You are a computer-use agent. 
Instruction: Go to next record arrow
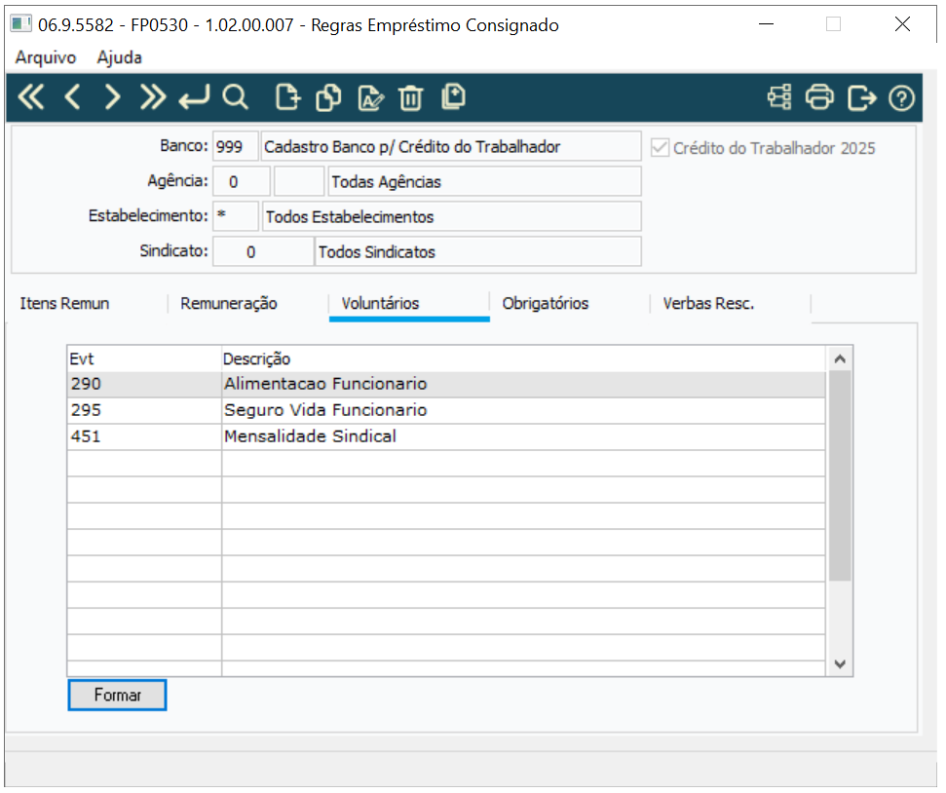[x=112, y=97]
